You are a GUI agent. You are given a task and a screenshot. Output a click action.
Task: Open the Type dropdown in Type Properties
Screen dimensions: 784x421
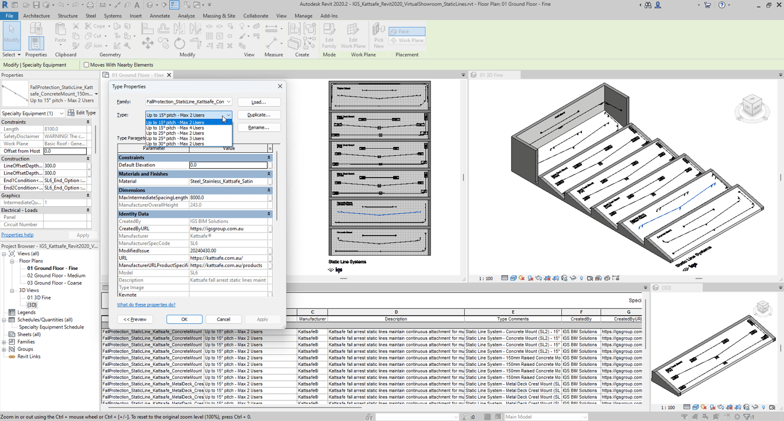click(228, 114)
